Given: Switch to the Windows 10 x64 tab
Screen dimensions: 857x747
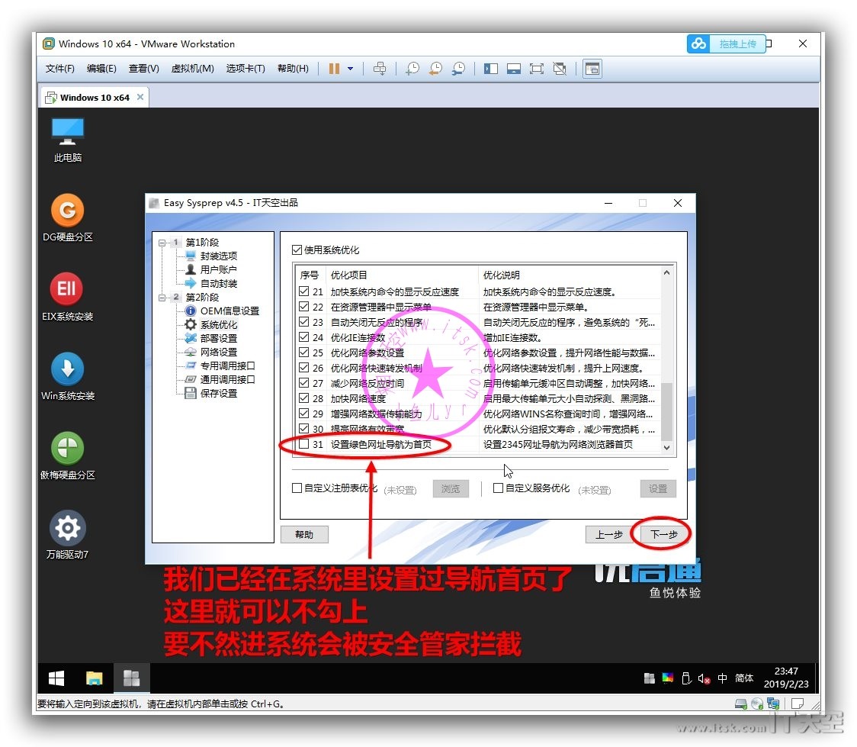Looking at the screenshot, I should coord(94,98).
